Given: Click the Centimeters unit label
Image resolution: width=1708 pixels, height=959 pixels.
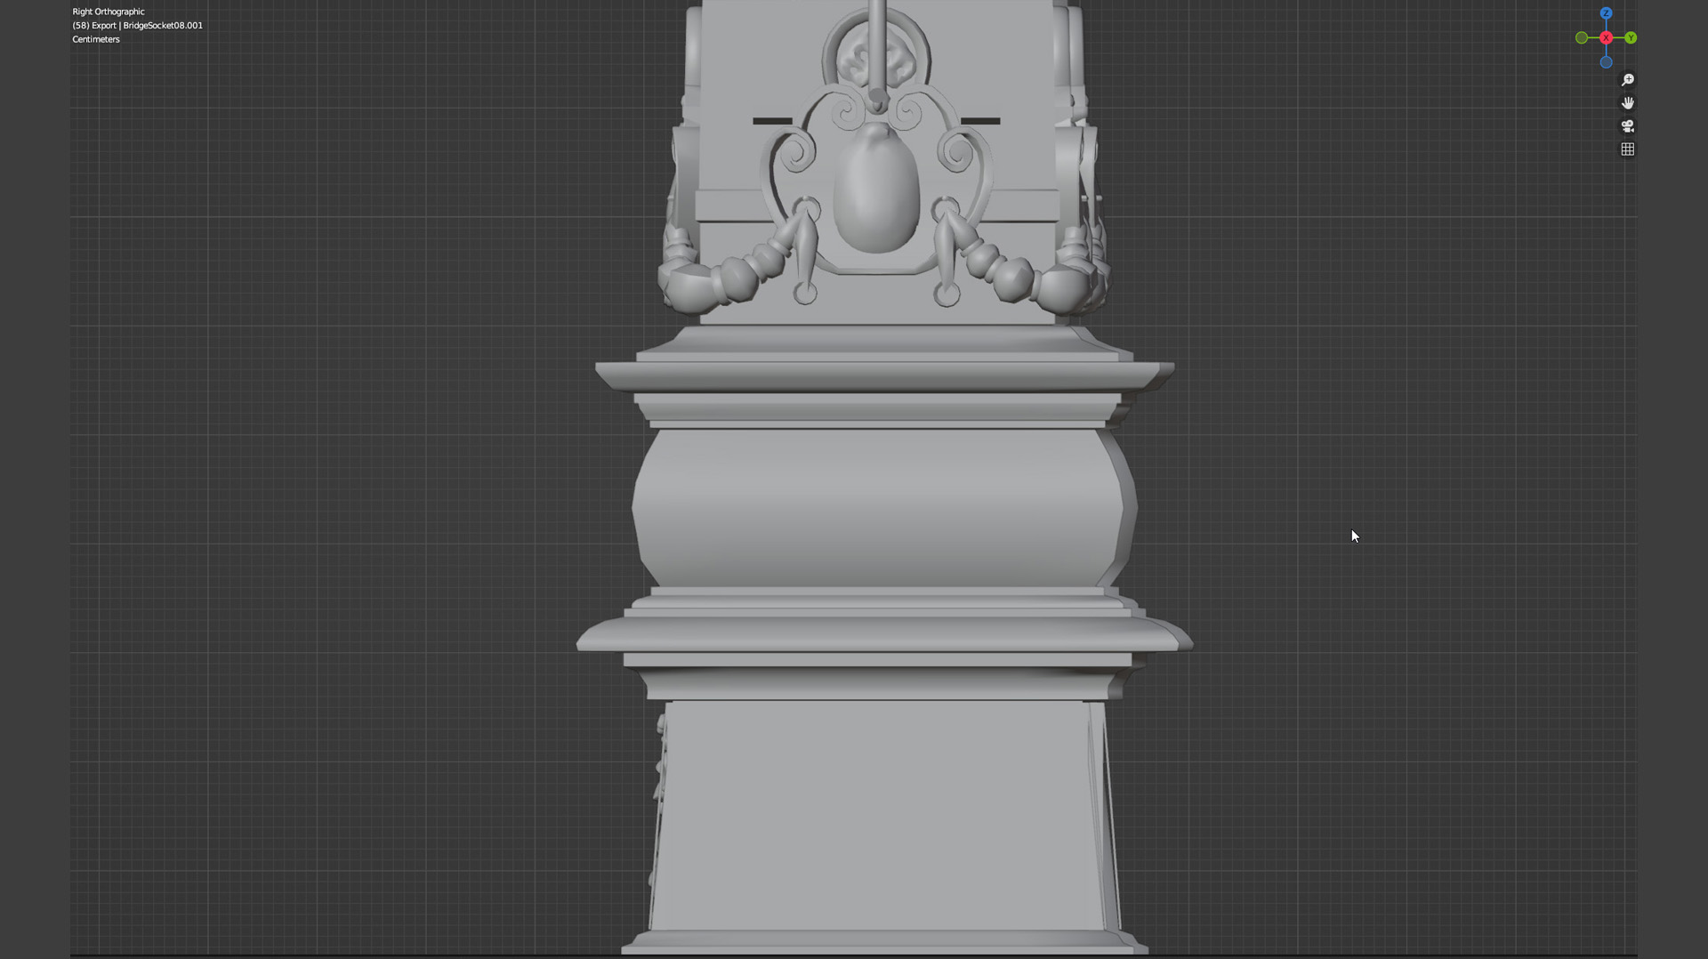Looking at the screenshot, I should click(95, 39).
